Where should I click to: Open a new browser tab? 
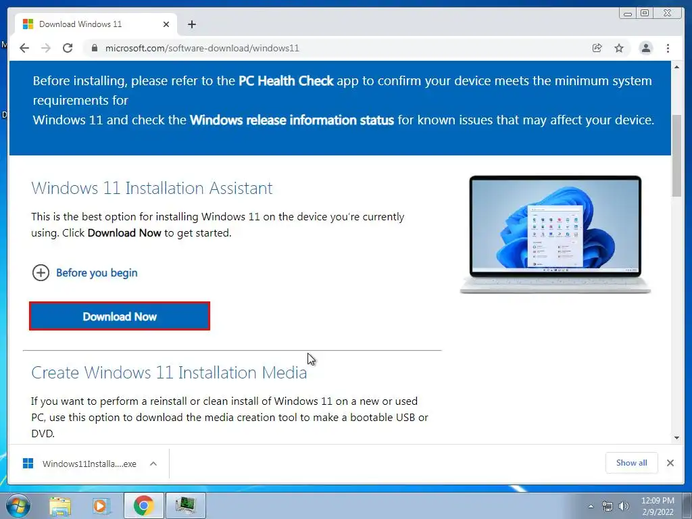[191, 24]
